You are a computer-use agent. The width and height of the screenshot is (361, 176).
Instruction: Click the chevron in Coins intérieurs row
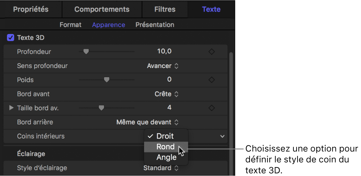222,136
